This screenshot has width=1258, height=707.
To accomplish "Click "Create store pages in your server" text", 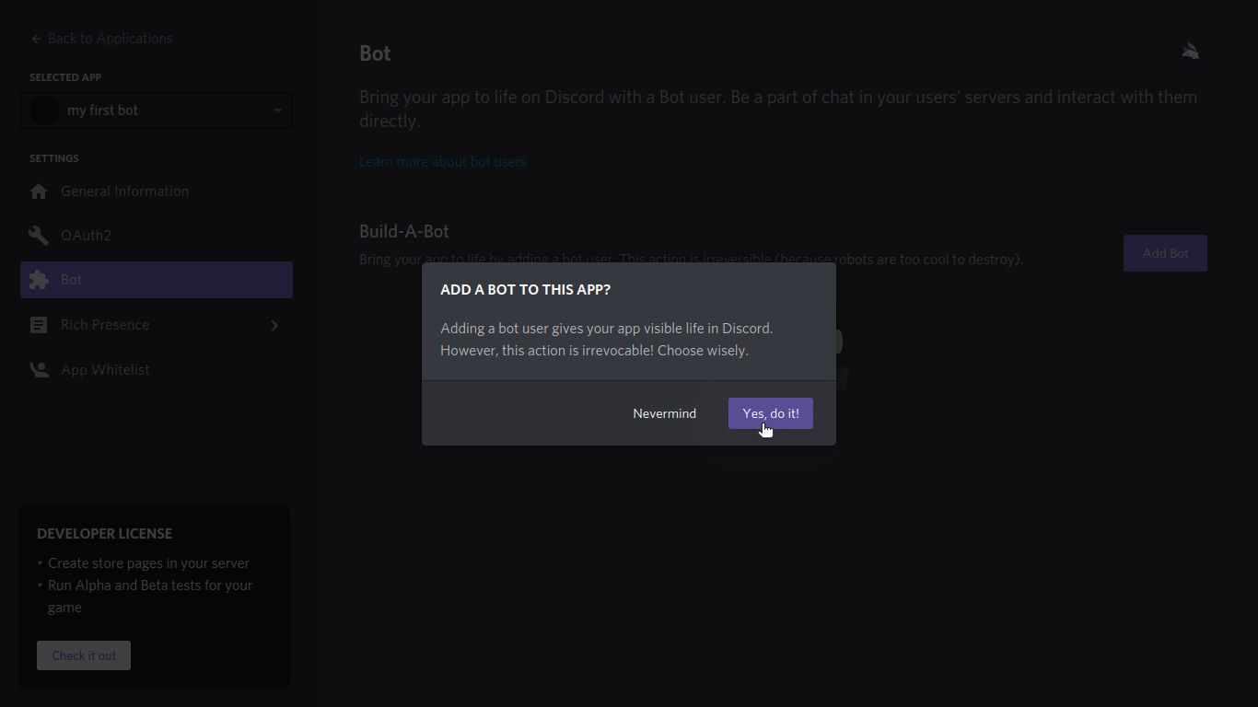I will (x=148, y=563).
